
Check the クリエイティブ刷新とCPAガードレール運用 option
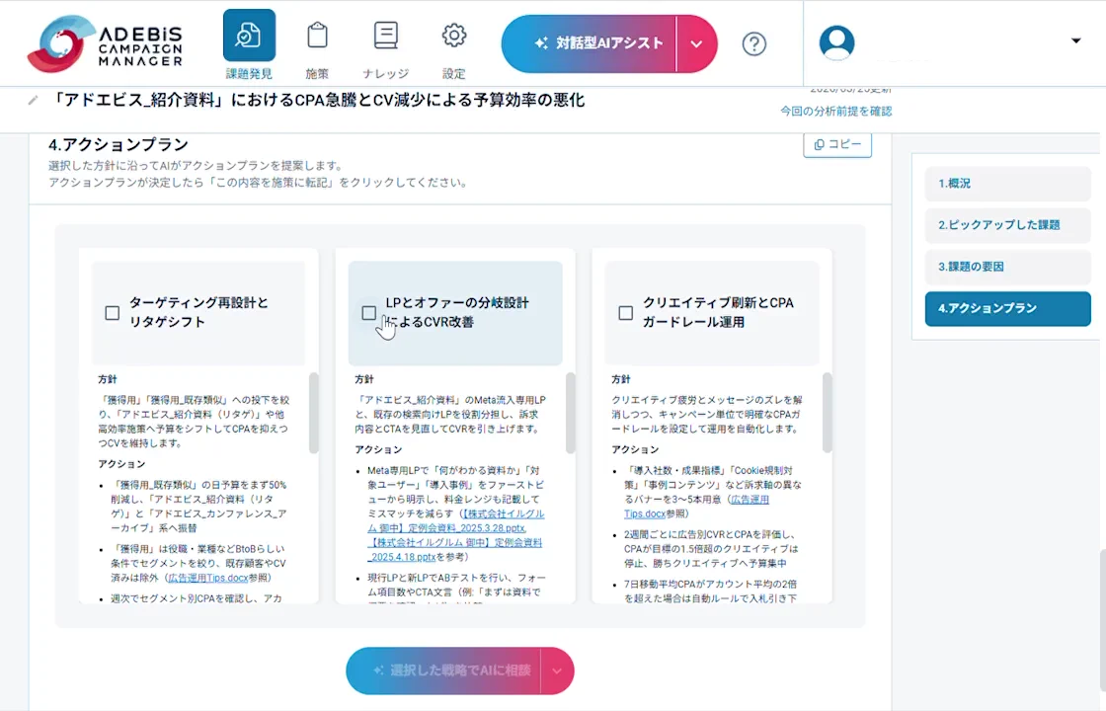(626, 313)
